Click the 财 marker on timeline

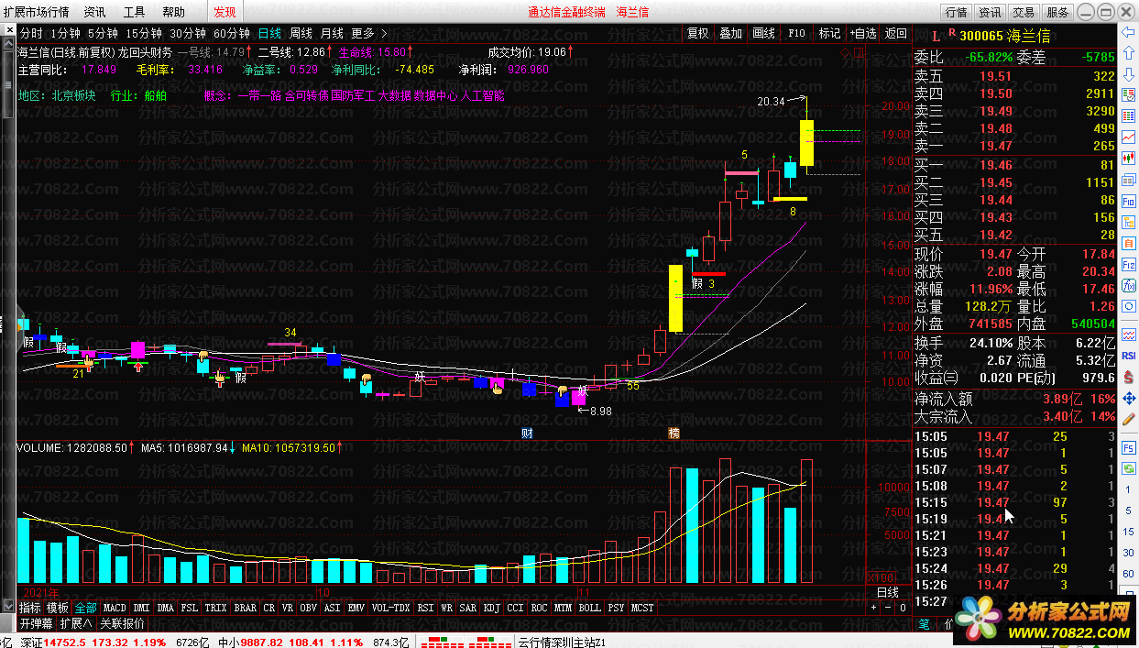(527, 433)
